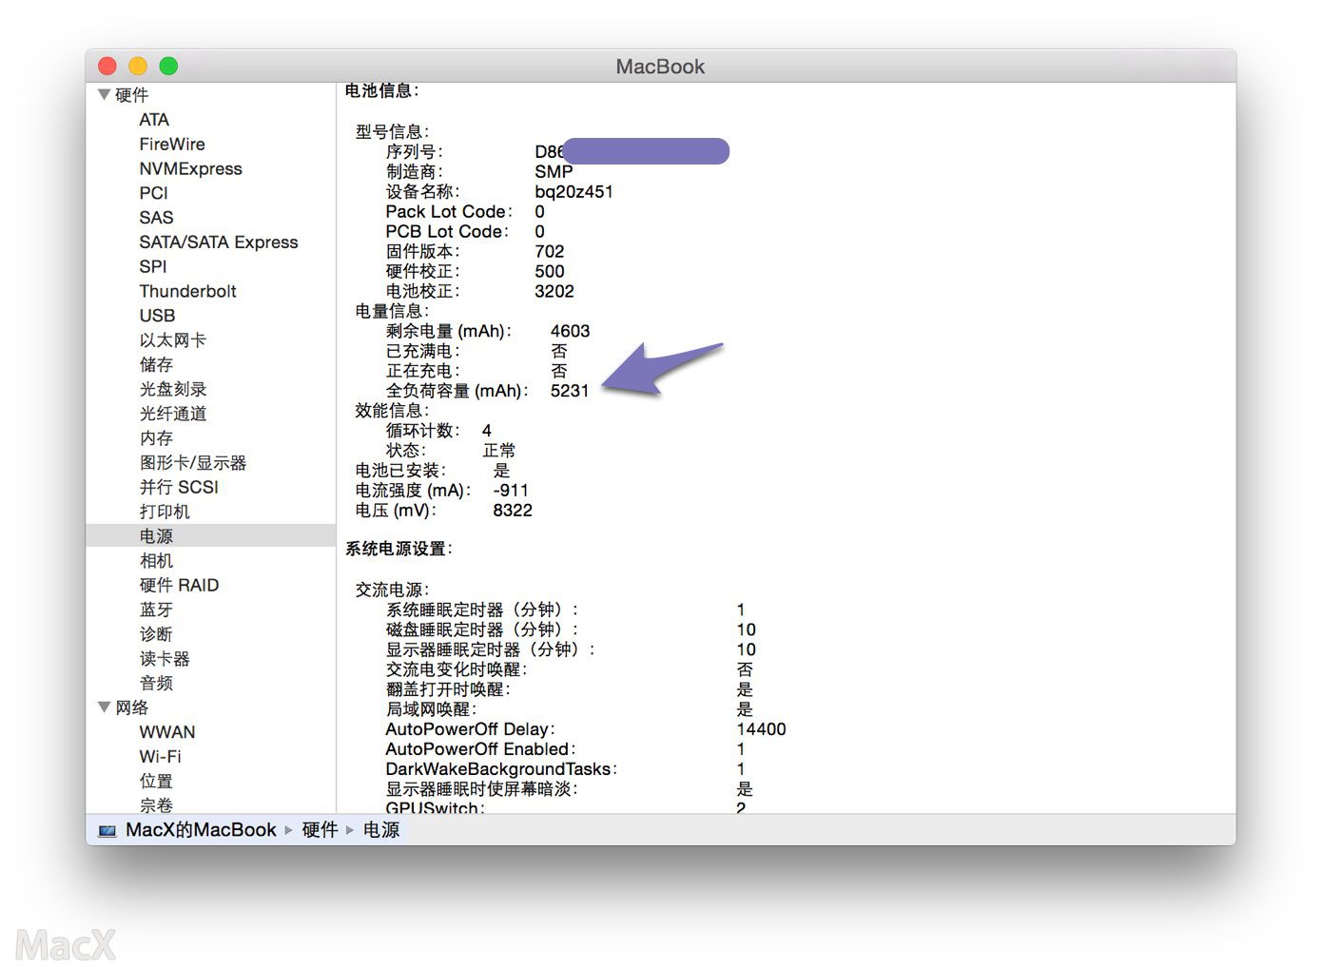The height and width of the screenshot is (968, 1322).
Task: Click the 全负荷容量 value 5231
Action: coord(570,391)
